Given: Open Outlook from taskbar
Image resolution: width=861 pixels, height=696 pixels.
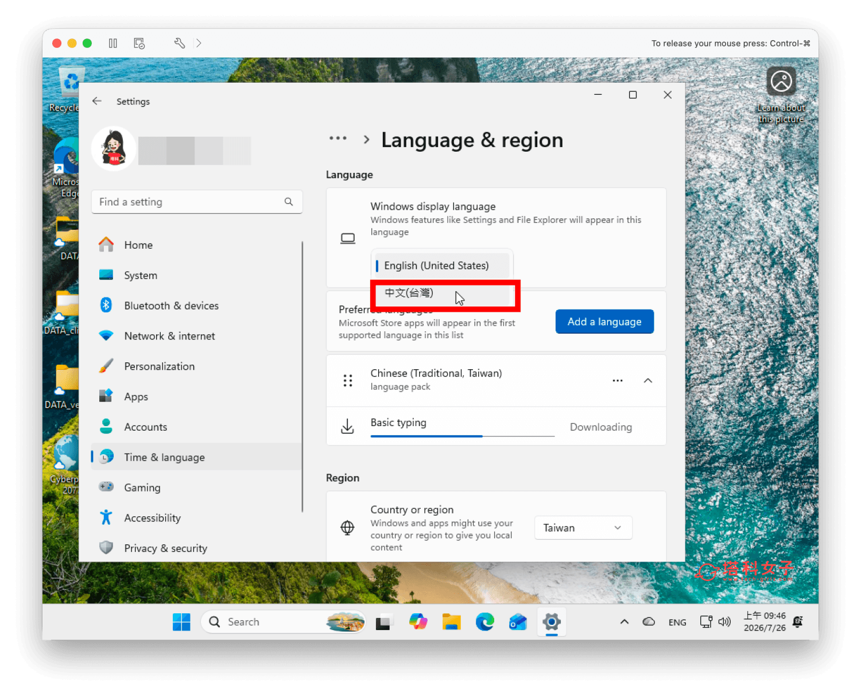Looking at the screenshot, I should click(x=518, y=622).
